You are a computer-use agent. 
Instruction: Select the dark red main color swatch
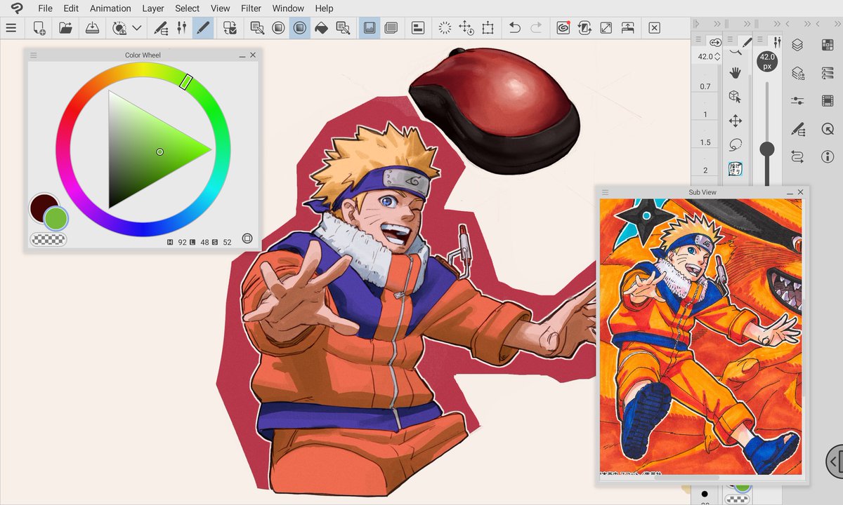coord(42,208)
